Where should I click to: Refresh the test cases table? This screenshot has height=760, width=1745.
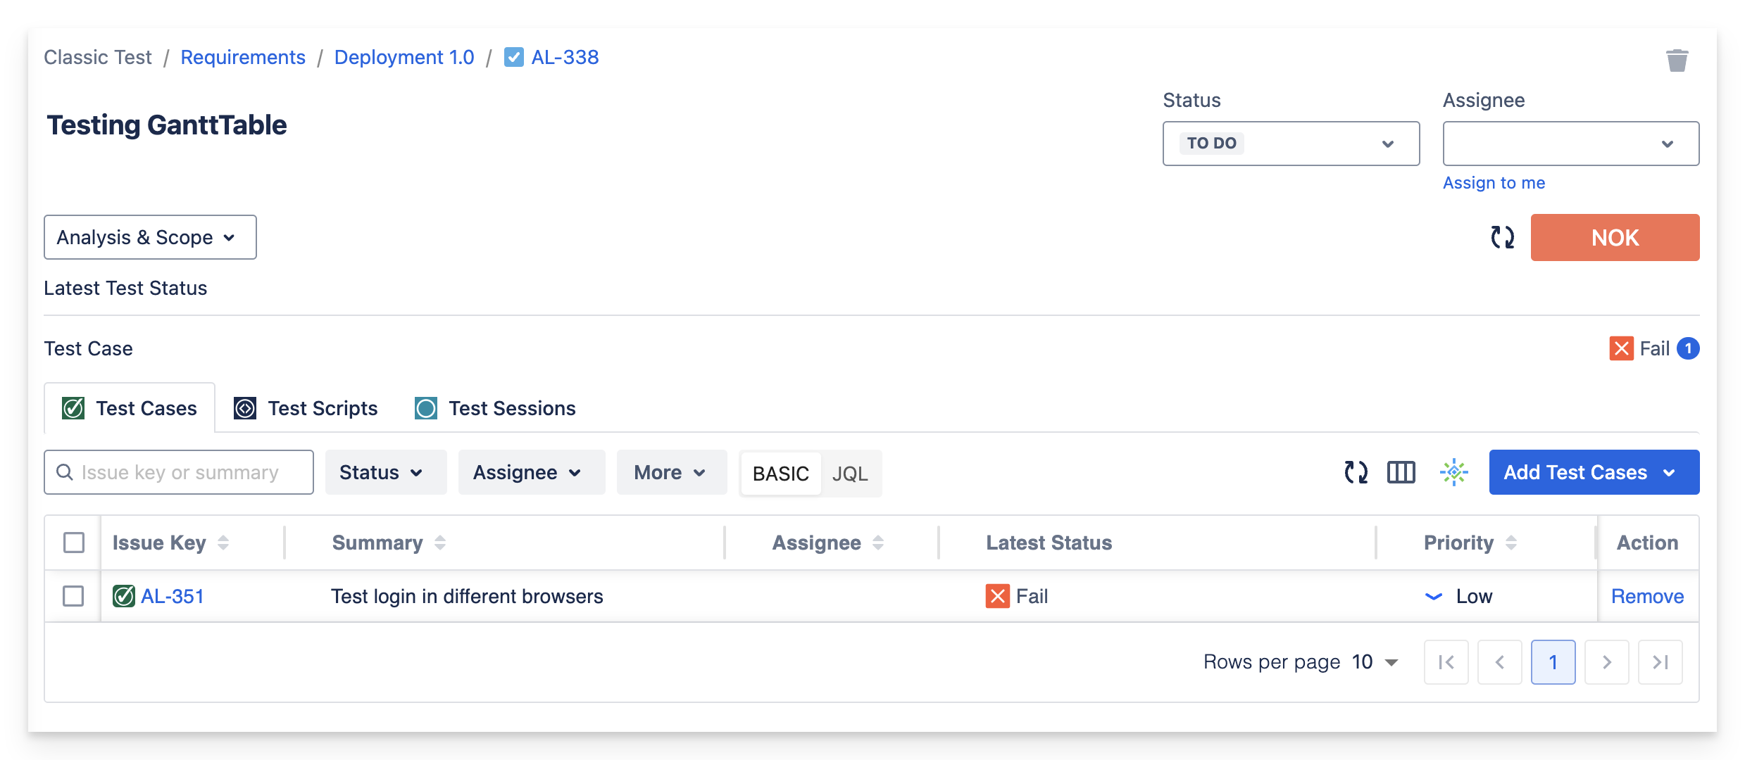[x=1356, y=472]
